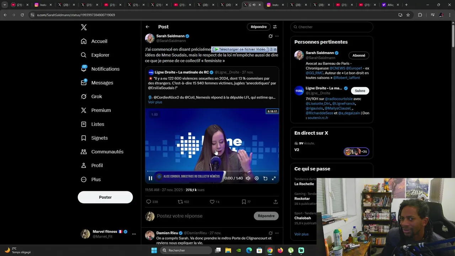Share the post via share icon

[x=275, y=202]
